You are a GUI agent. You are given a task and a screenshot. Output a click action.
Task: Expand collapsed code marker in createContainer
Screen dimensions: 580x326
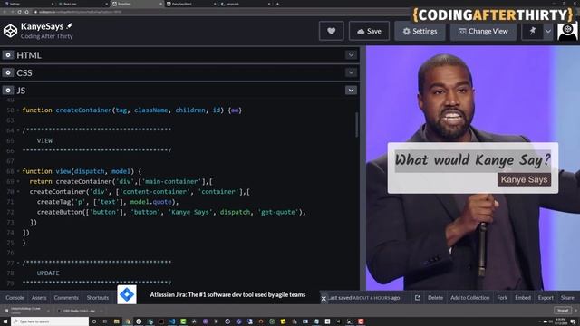pos(235,110)
